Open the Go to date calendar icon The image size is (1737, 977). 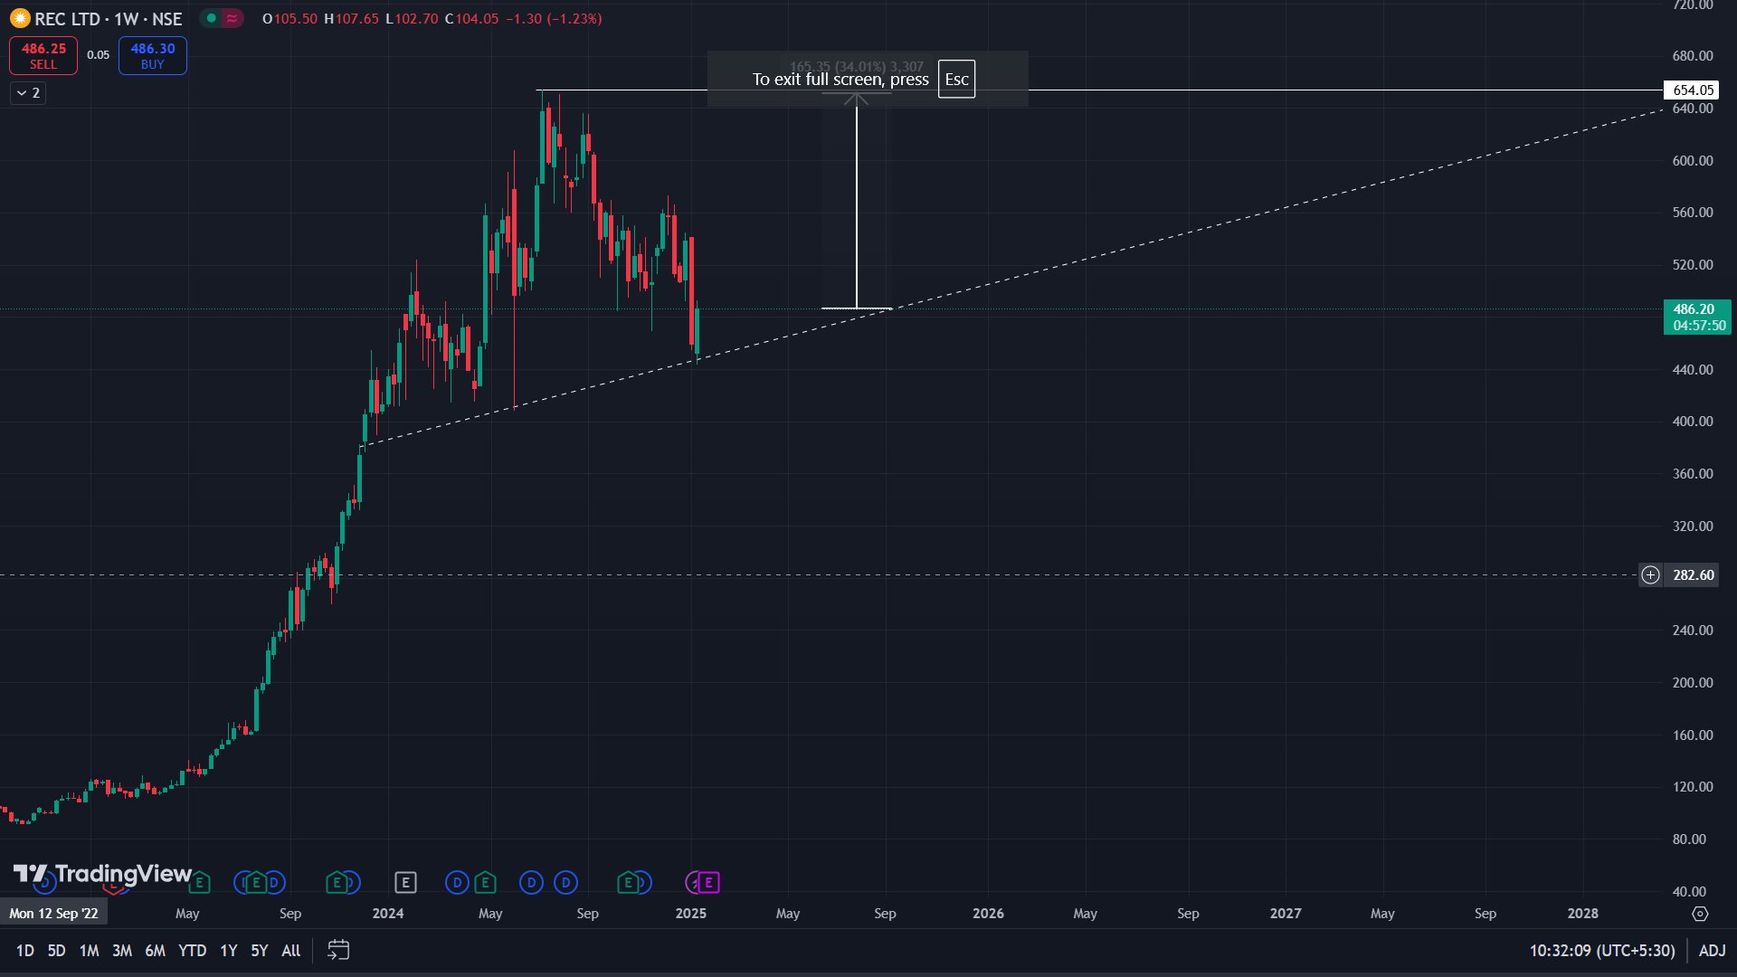click(x=338, y=950)
